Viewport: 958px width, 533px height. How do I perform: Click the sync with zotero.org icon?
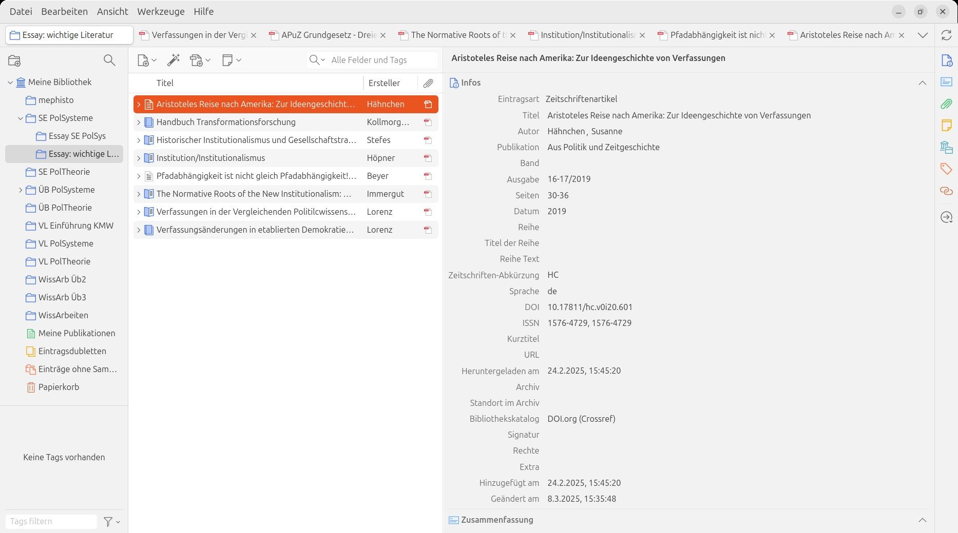coord(946,35)
